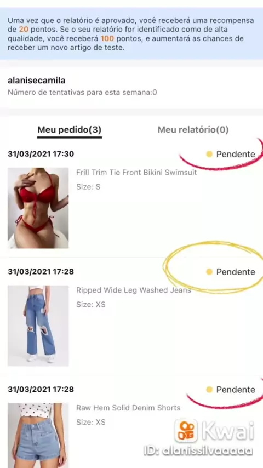Click yellow status dot on denim shorts order
The image size is (263, 468).
pos(209,389)
